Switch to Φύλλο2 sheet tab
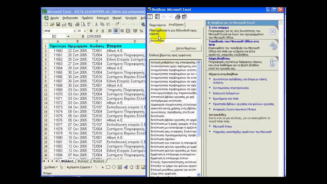The height and width of the screenshot is (184, 327). click(83, 161)
